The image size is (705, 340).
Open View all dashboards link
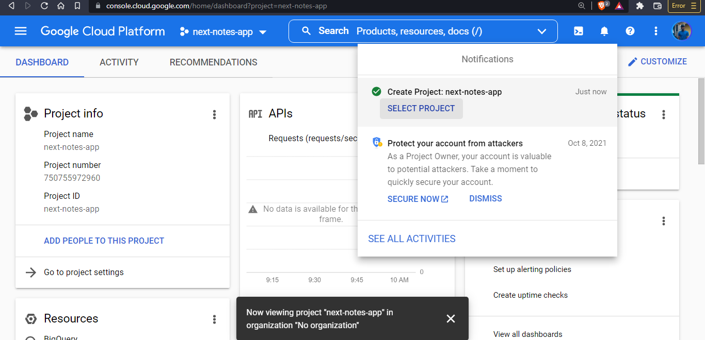[528, 334]
